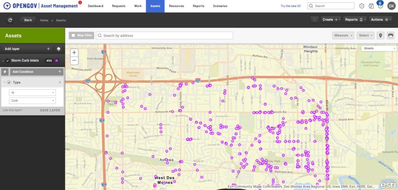This screenshot has height=190, width=398.
Task: Click the purple layer color swatch
Action: 57,61
